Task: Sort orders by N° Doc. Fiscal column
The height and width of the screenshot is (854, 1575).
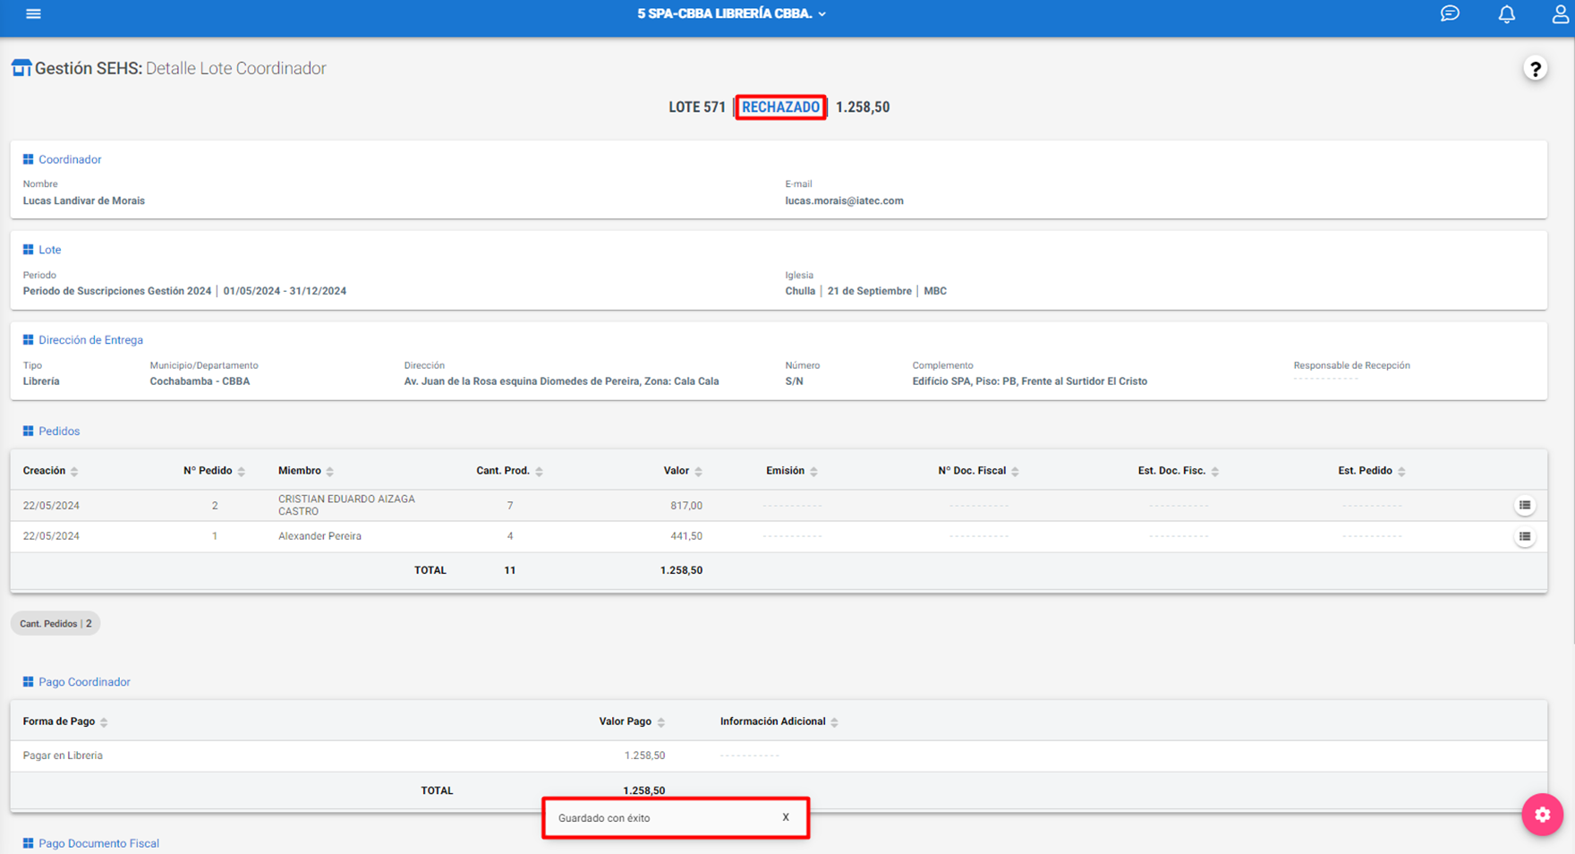Action: pos(978,471)
